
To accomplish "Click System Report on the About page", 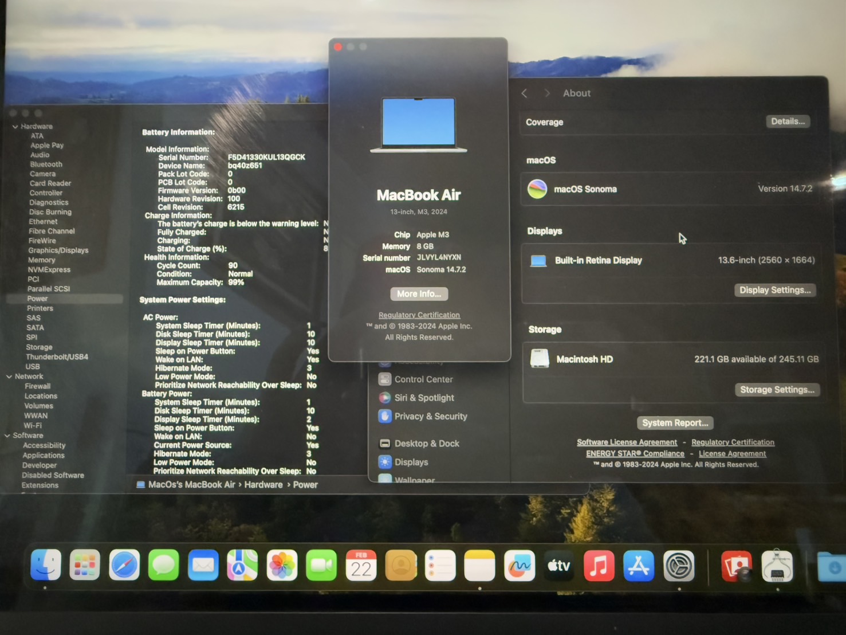I will pos(675,422).
